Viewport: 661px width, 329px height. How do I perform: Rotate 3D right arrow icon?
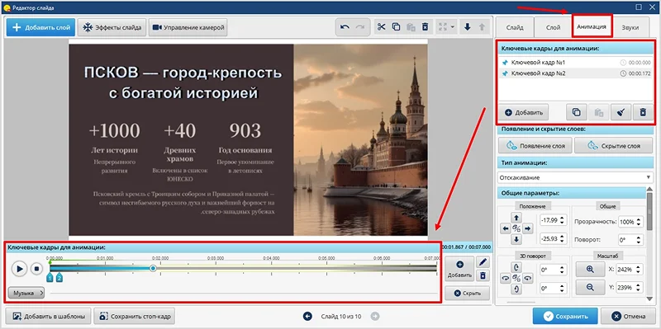527,278
